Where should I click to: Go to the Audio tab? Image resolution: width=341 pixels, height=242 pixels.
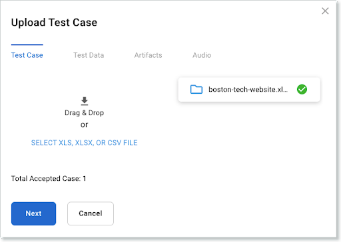202,55
